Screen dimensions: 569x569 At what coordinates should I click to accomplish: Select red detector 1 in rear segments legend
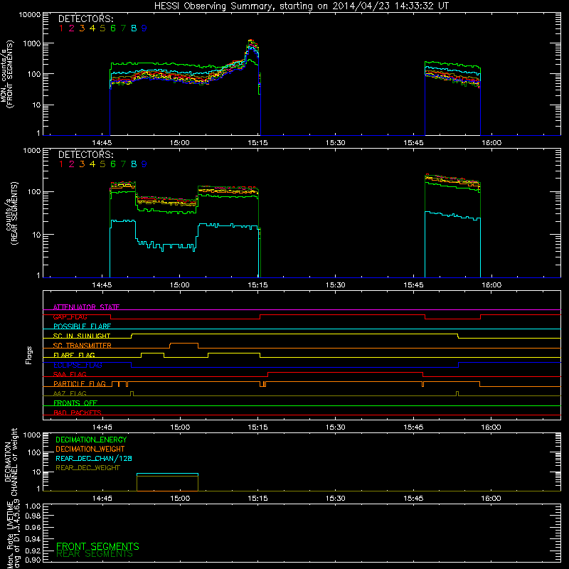coord(61,164)
